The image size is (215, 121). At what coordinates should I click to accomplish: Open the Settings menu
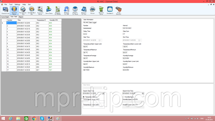17,4
